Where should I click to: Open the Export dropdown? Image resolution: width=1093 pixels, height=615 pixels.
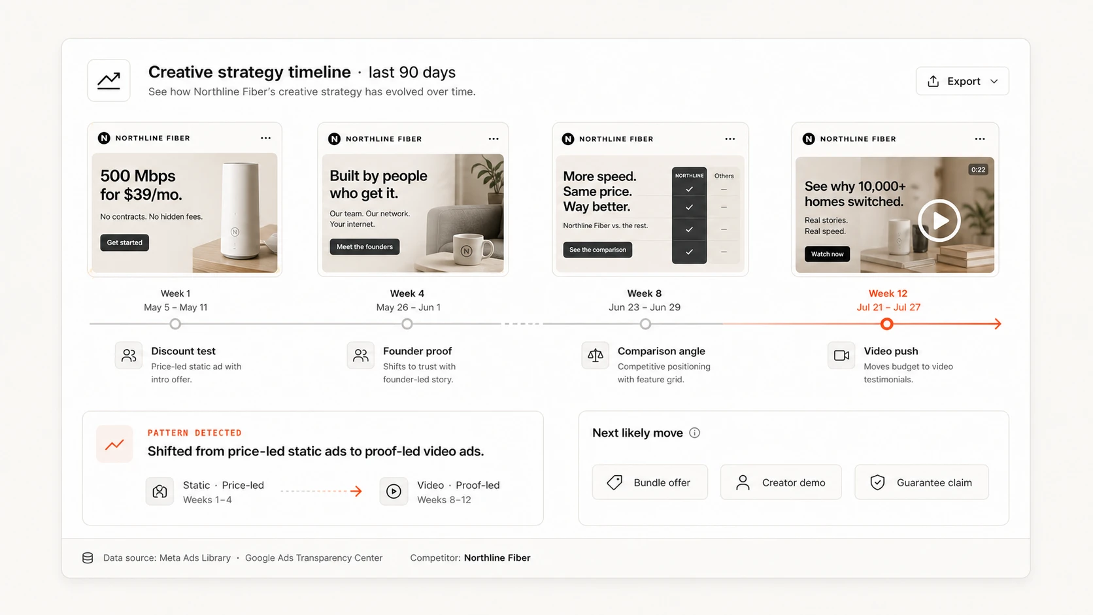(x=962, y=81)
